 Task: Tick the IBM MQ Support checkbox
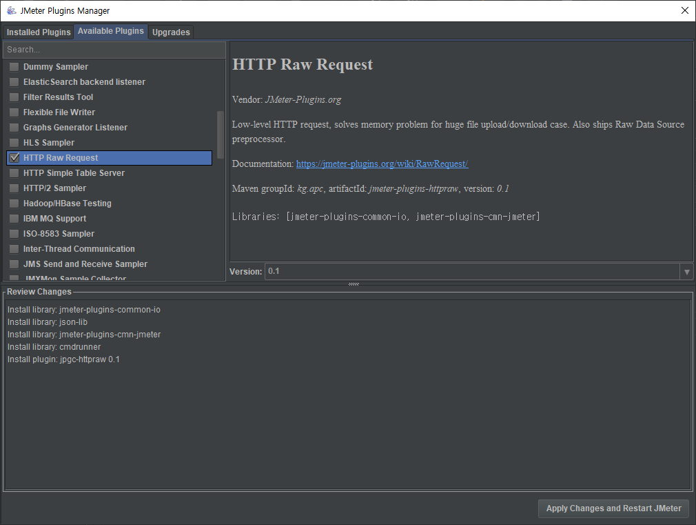tap(14, 219)
